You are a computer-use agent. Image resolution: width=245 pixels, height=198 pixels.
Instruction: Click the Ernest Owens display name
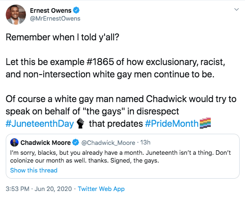point(51,10)
